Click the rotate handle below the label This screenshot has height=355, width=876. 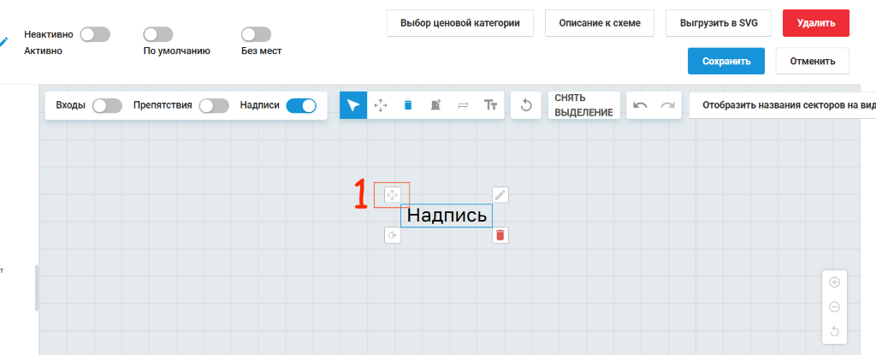point(392,234)
